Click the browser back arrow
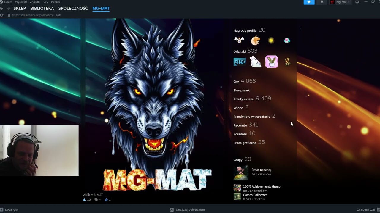The height and width of the screenshot is (213, 380). click(x=2, y=9)
